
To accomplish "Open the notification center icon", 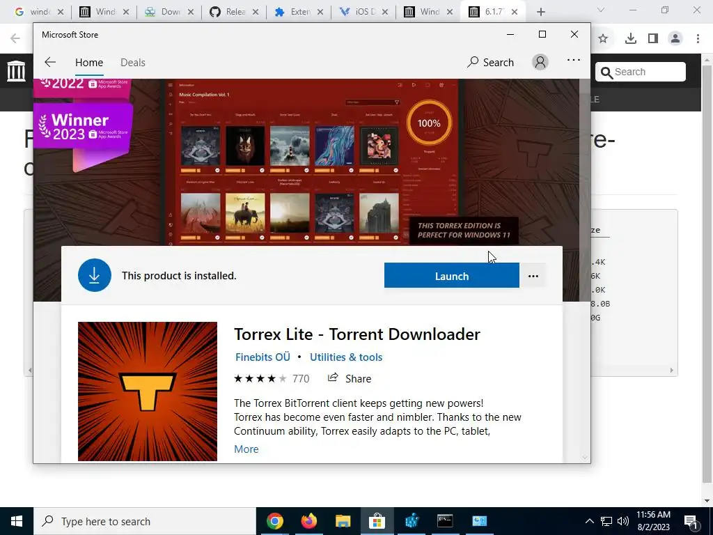I will (691, 521).
